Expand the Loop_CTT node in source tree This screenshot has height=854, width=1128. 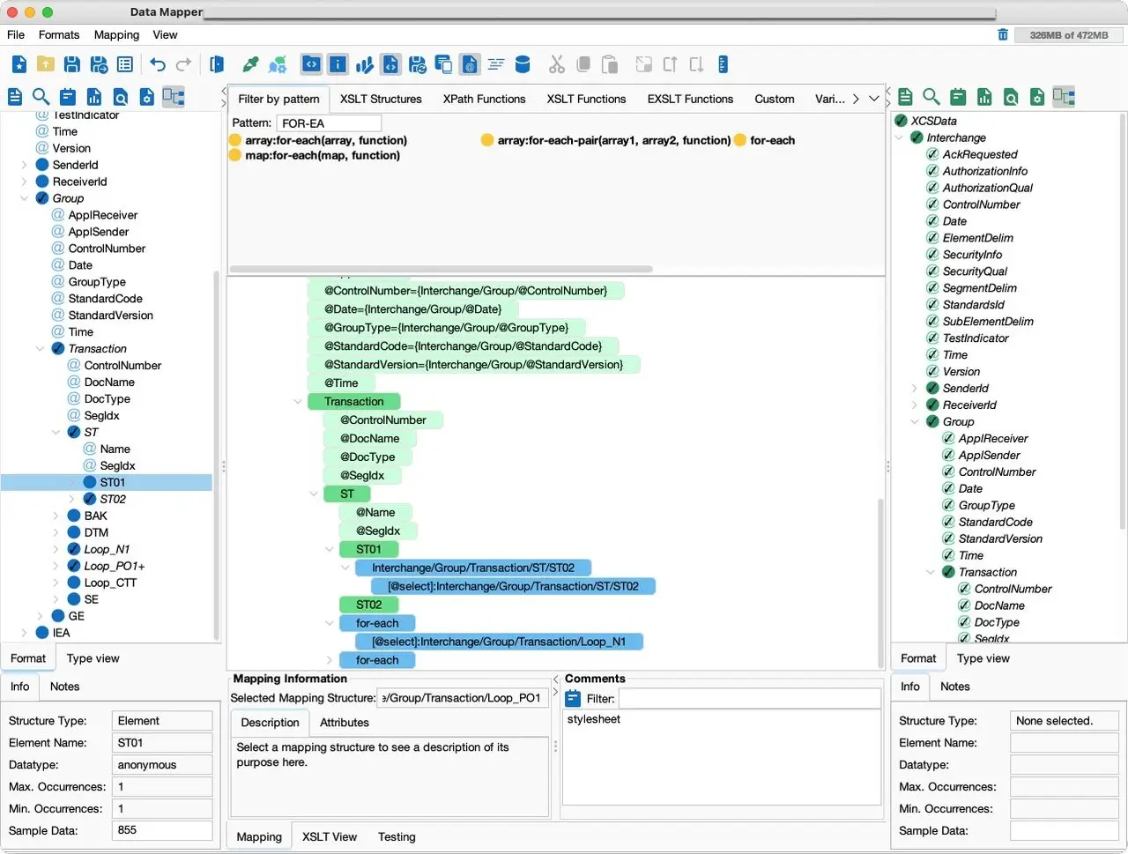point(56,583)
